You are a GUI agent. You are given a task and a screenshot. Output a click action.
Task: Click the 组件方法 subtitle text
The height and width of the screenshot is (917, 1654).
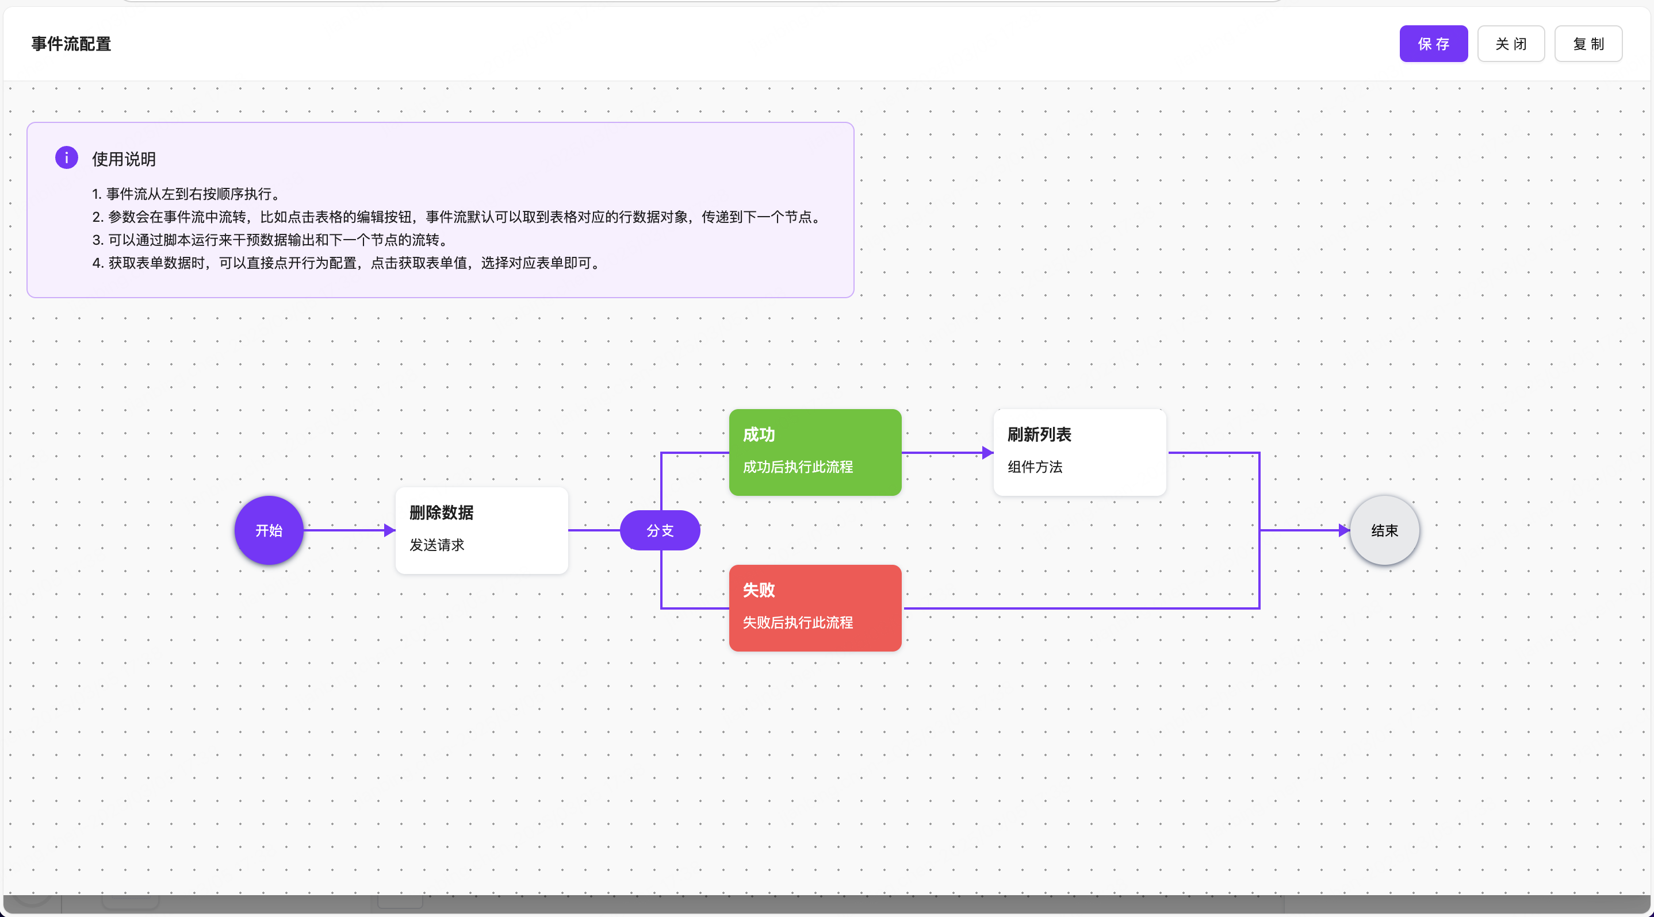pyautogui.click(x=1035, y=468)
